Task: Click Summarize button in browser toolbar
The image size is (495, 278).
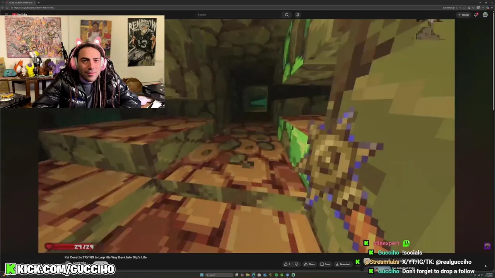Action: (449, 8)
